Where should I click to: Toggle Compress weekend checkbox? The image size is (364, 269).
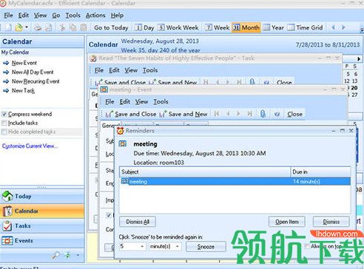(4, 114)
